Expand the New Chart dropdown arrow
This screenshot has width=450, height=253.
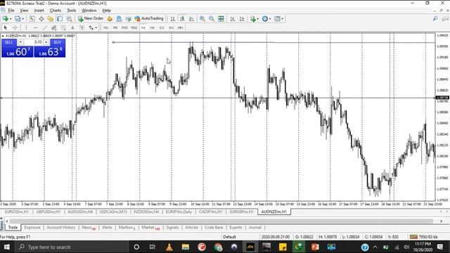point(11,19)
